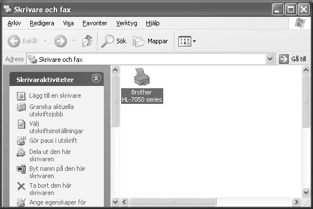Click the horizontal scrollbar thumb
The image size is (313, 209).
click(173, 202)
